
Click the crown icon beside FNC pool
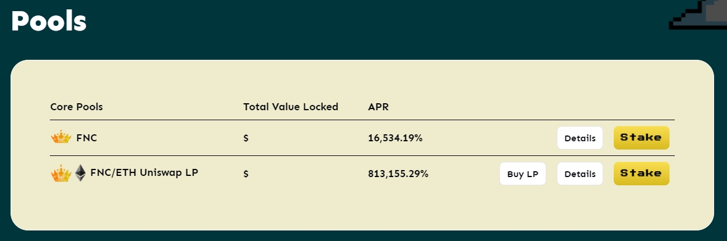click(x=60, y=138)
